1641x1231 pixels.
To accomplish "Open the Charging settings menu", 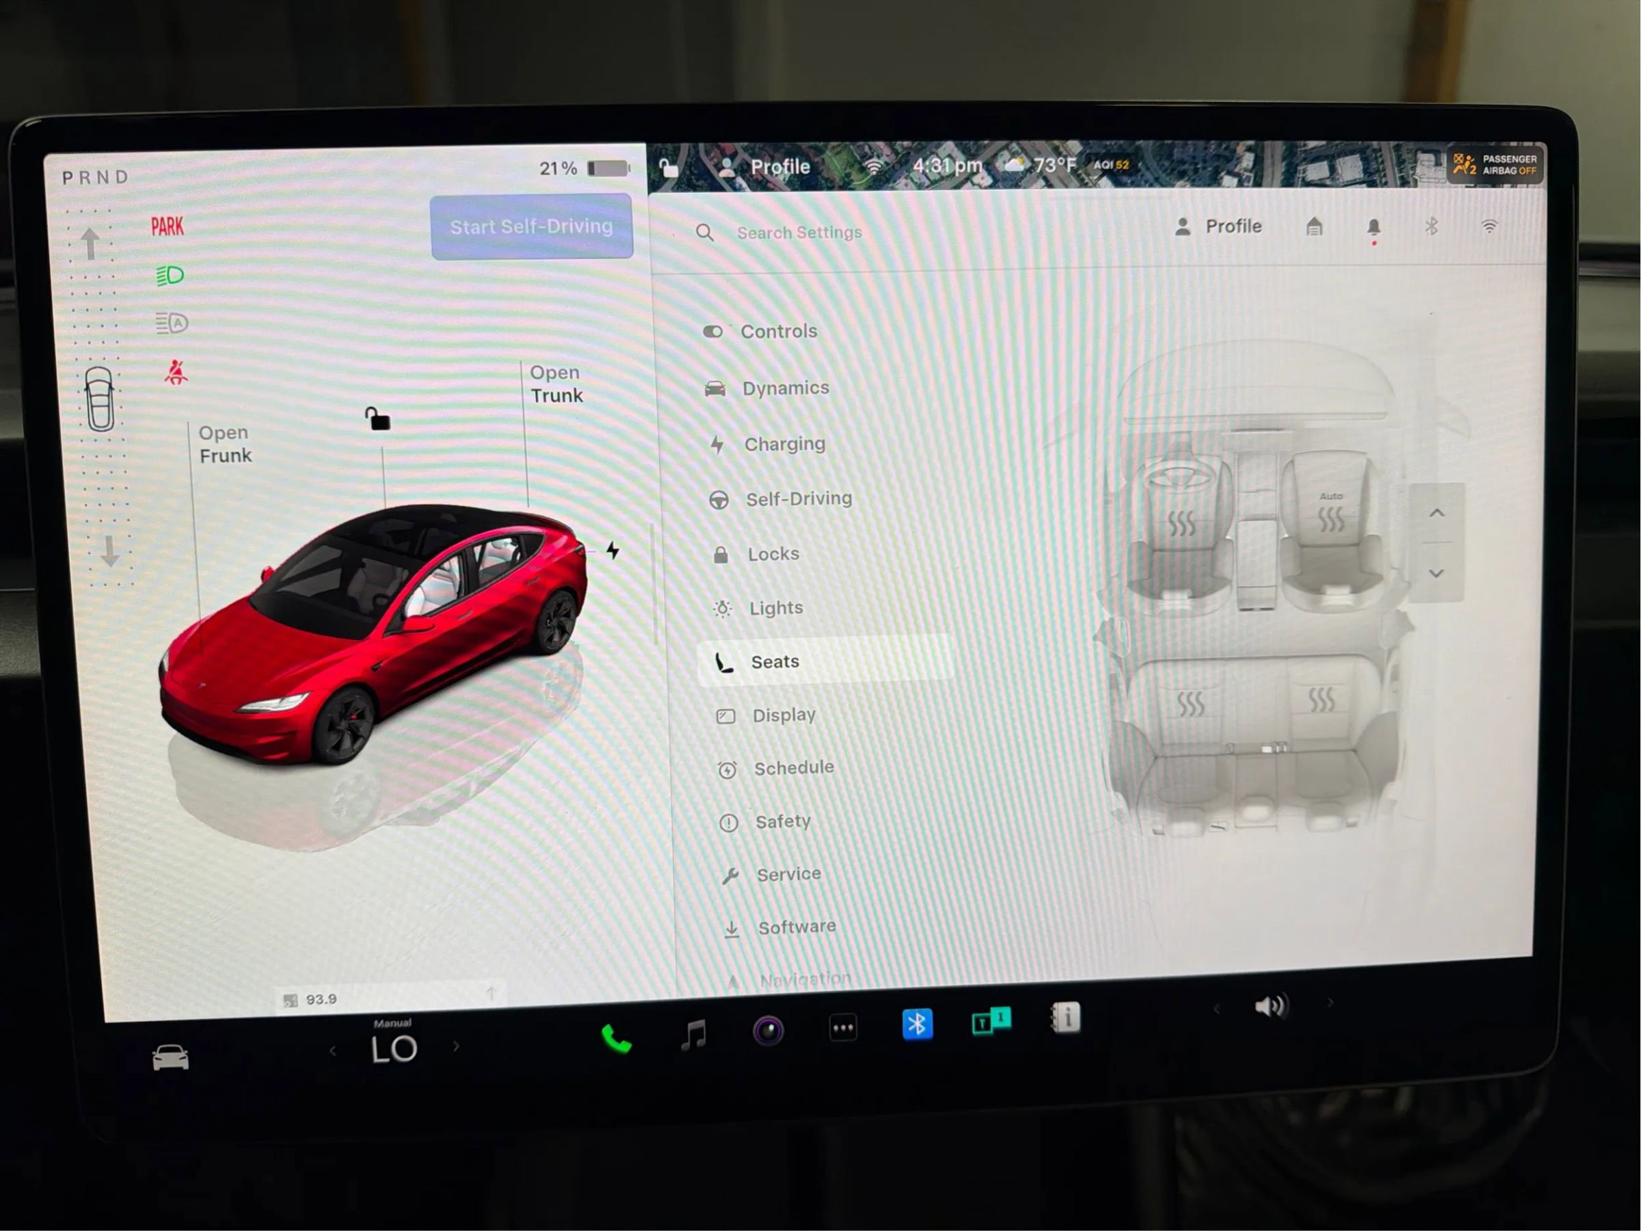I will (x=784, y=444).
